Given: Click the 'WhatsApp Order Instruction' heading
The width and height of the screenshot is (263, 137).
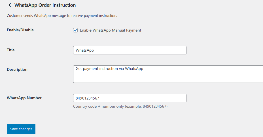Looking at the screenshot, I should [45, 5].
